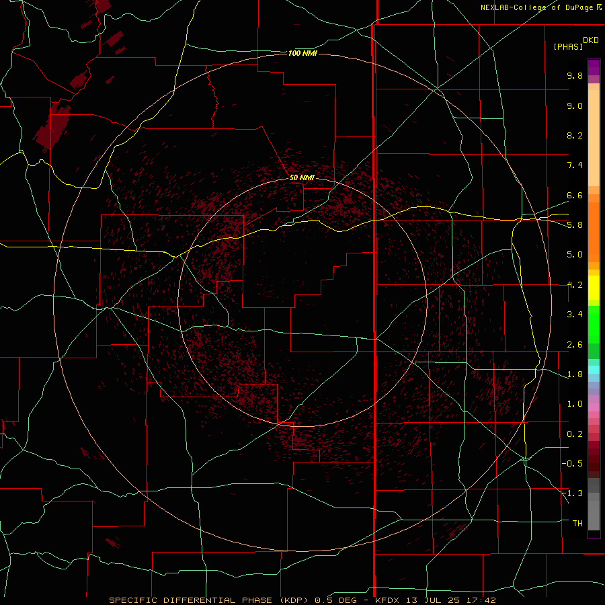Click the yellow color bar segment
Image resolution: width=605 pixels, height=605 pixels.
tap(594, 288)
